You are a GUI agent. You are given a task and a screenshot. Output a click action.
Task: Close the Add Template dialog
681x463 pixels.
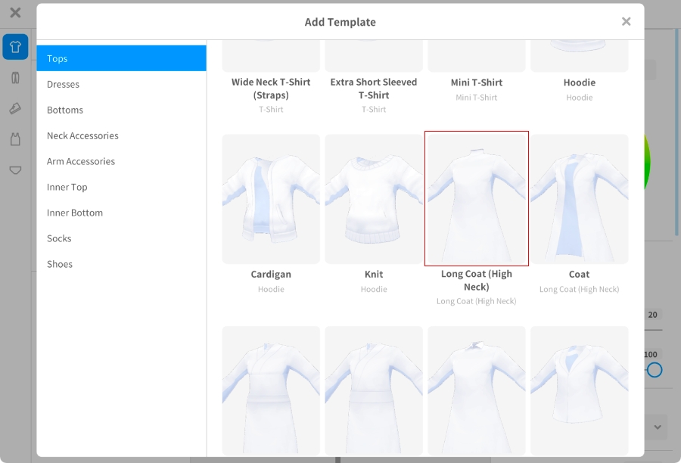click(626, 22)
